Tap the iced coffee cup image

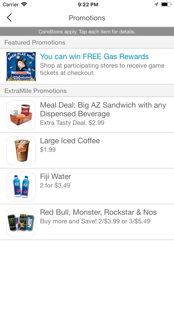(x=21, y=150)
